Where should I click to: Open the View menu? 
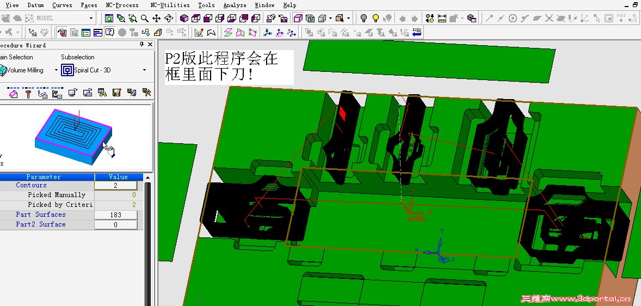click(13, 5)
